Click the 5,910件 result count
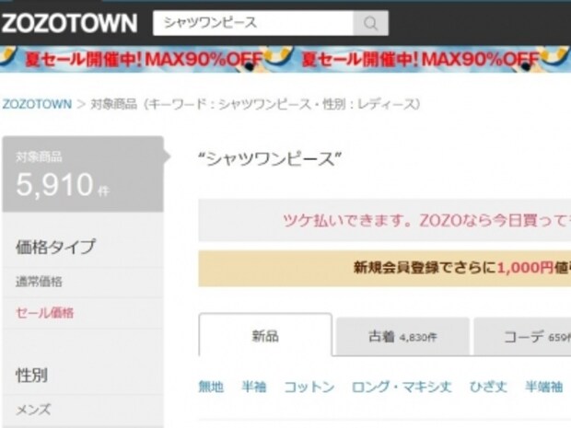This screenshot has height=428, width=571. pos(63,184)
